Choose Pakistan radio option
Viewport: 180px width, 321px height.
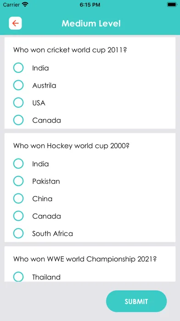tap(18, 181)
